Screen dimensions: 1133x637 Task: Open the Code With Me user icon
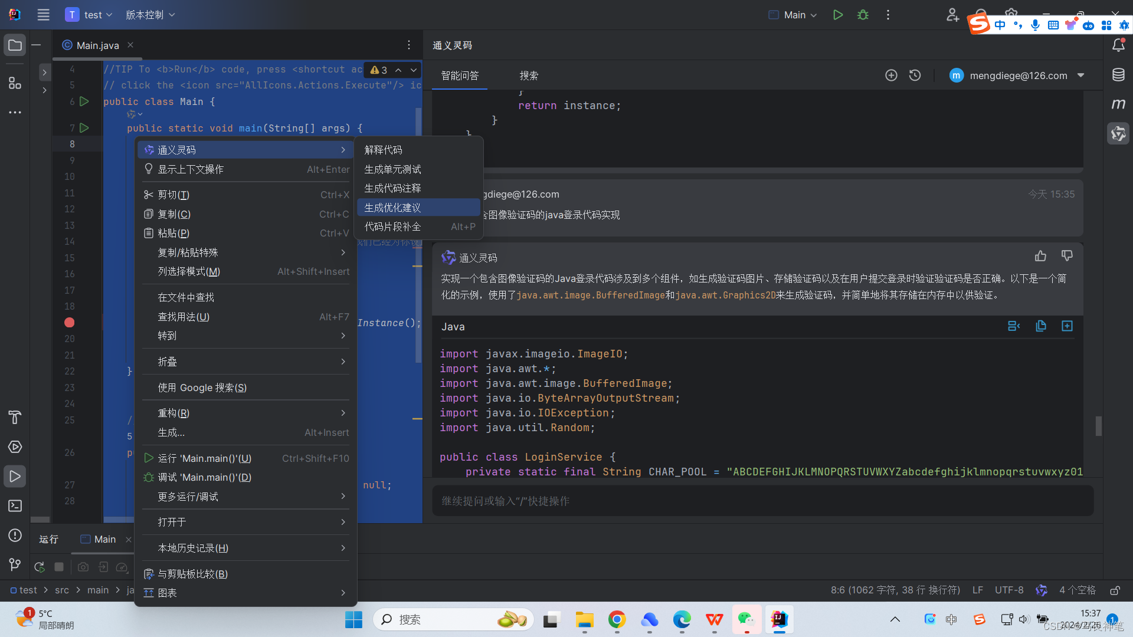click(x=952, y=15)
